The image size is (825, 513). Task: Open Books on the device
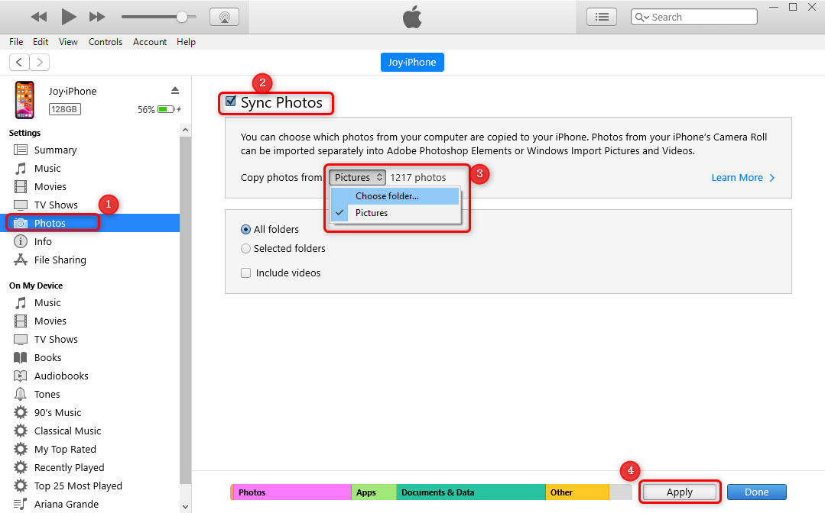[x=89, y=358]
